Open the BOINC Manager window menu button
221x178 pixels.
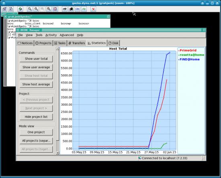(18, 30)
